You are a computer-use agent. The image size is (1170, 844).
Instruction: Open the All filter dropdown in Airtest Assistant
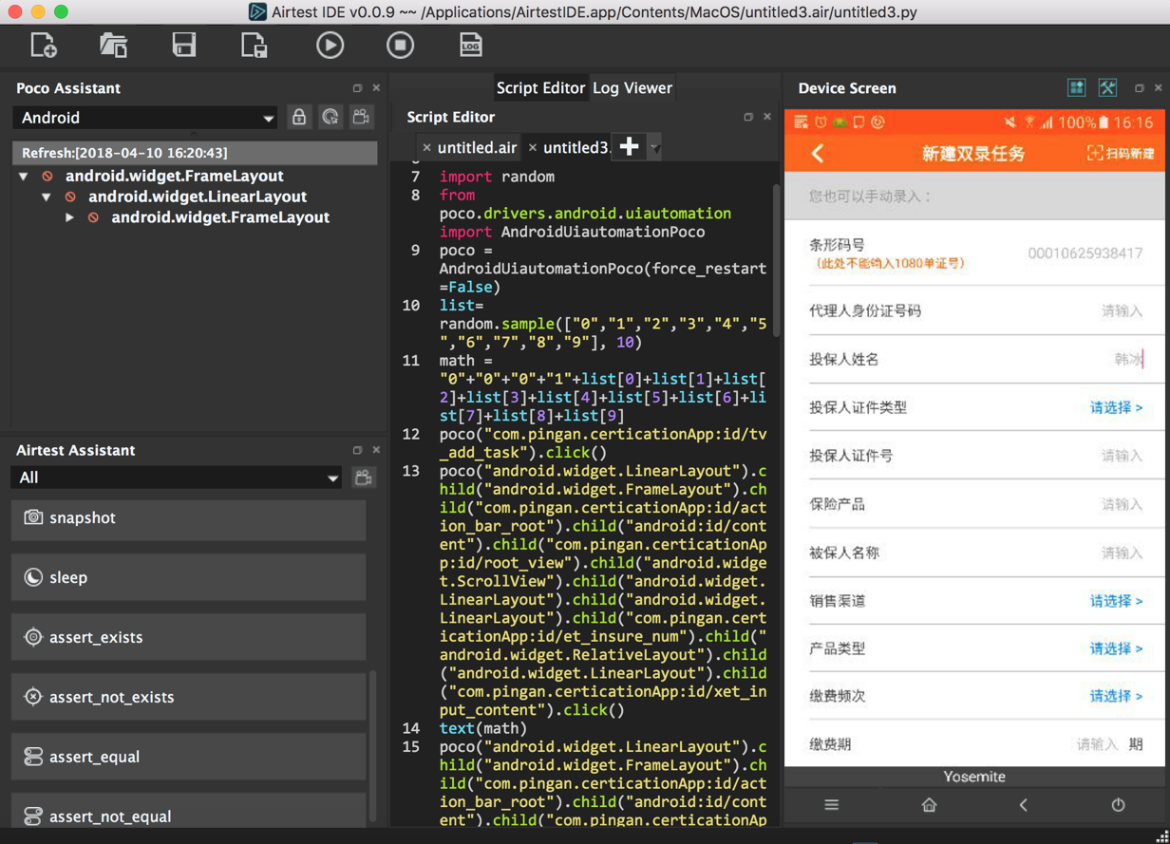tap(178, 478)
